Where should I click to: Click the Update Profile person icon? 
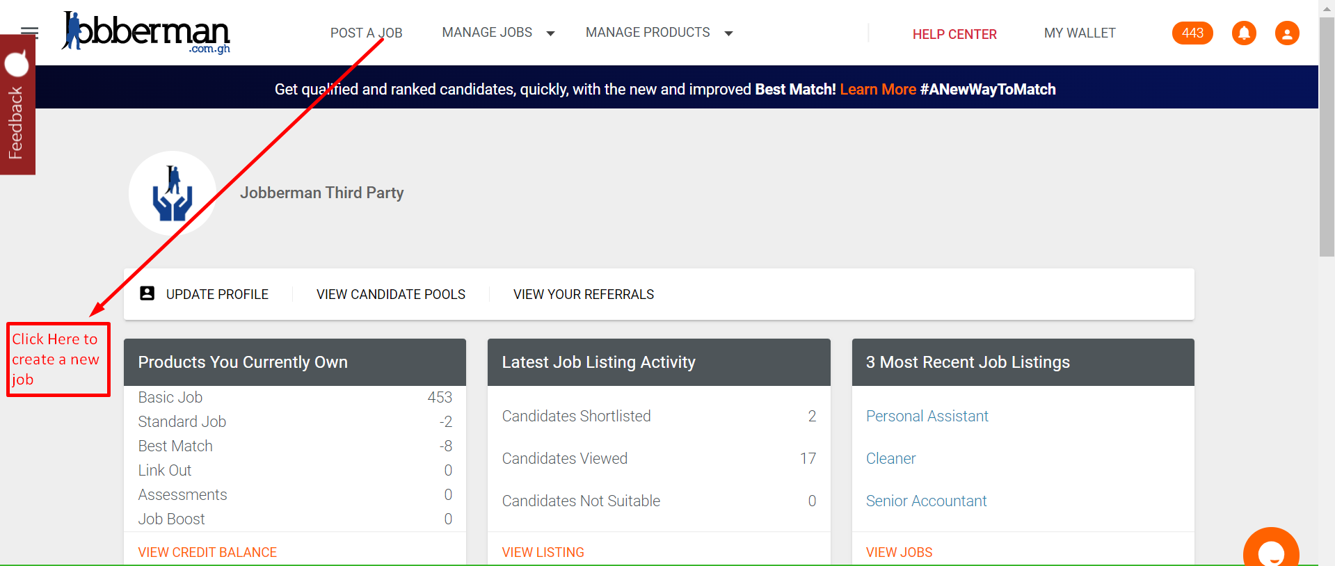(x=147, y=293)
